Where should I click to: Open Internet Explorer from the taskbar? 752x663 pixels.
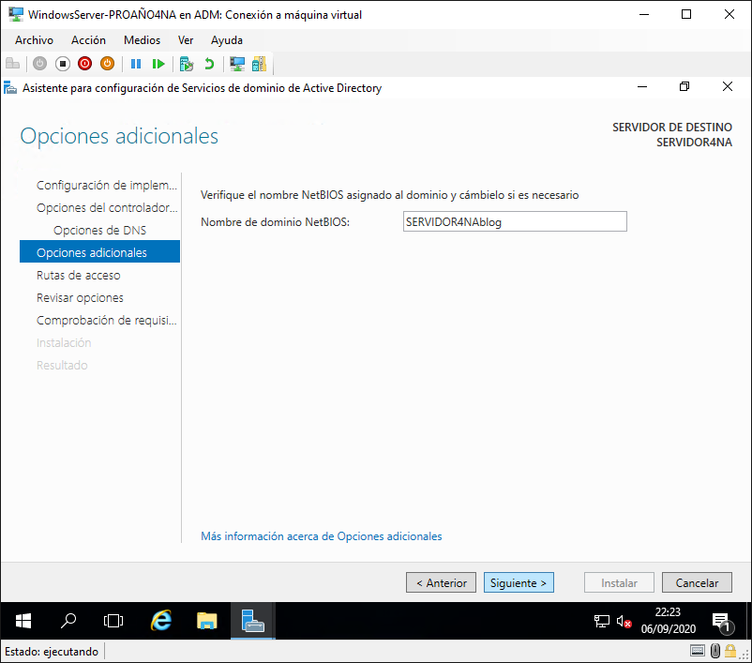(x=161, y=621)
